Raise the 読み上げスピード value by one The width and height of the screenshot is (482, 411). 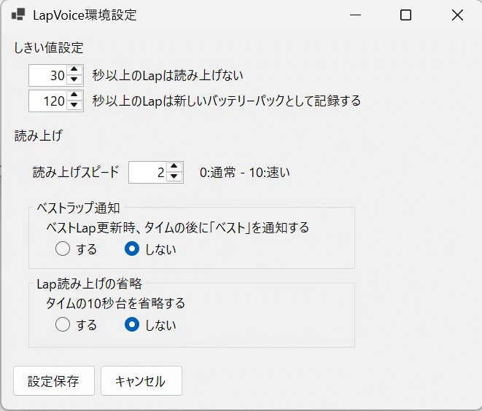[x=174, y=167]
